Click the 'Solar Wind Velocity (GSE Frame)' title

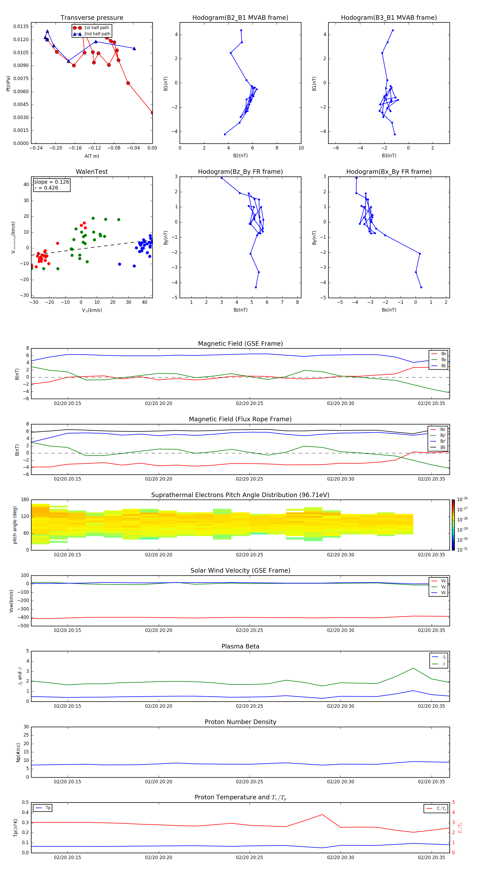tap(240, 571)
